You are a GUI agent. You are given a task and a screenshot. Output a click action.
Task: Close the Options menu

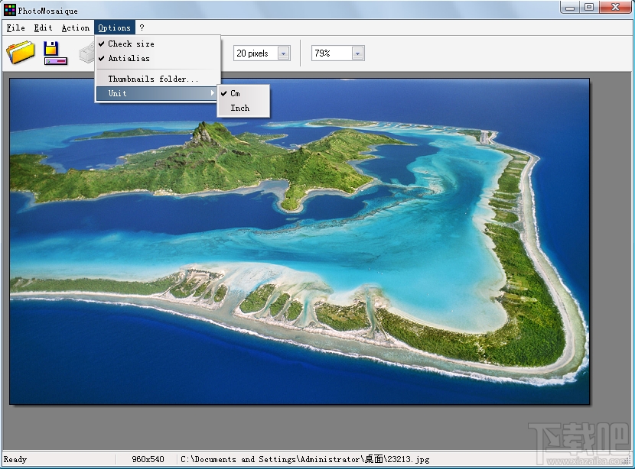pos(115,28)
